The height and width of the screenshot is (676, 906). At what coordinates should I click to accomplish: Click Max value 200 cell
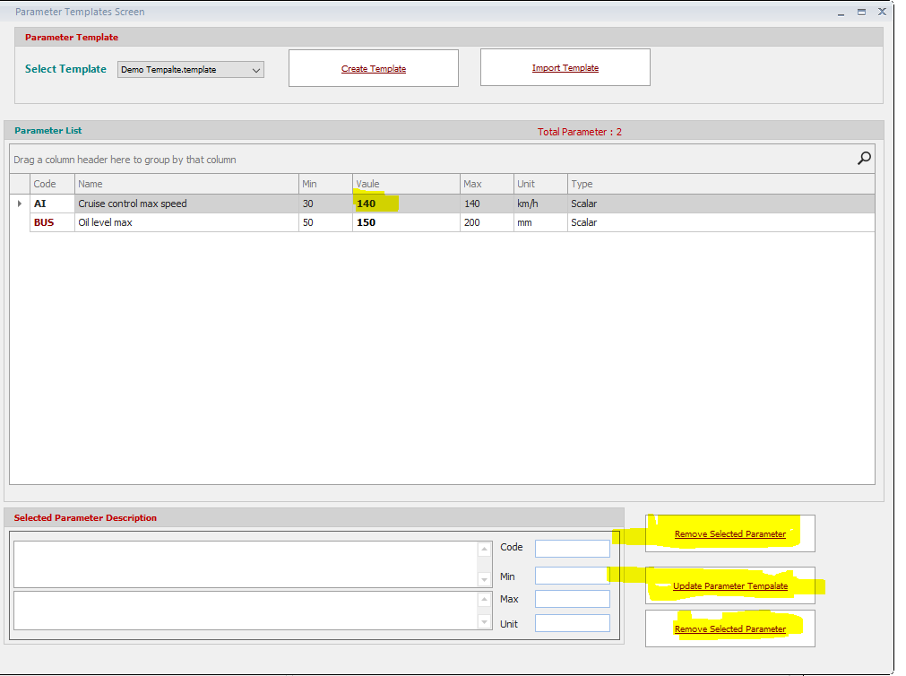487,222
